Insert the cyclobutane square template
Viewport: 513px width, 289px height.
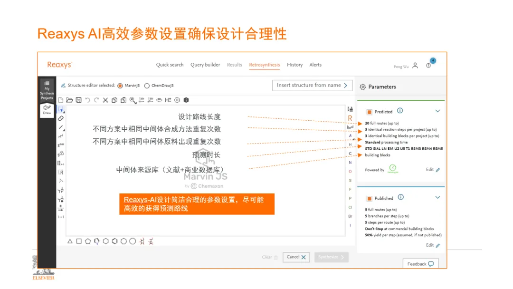[x=79, y=241]
